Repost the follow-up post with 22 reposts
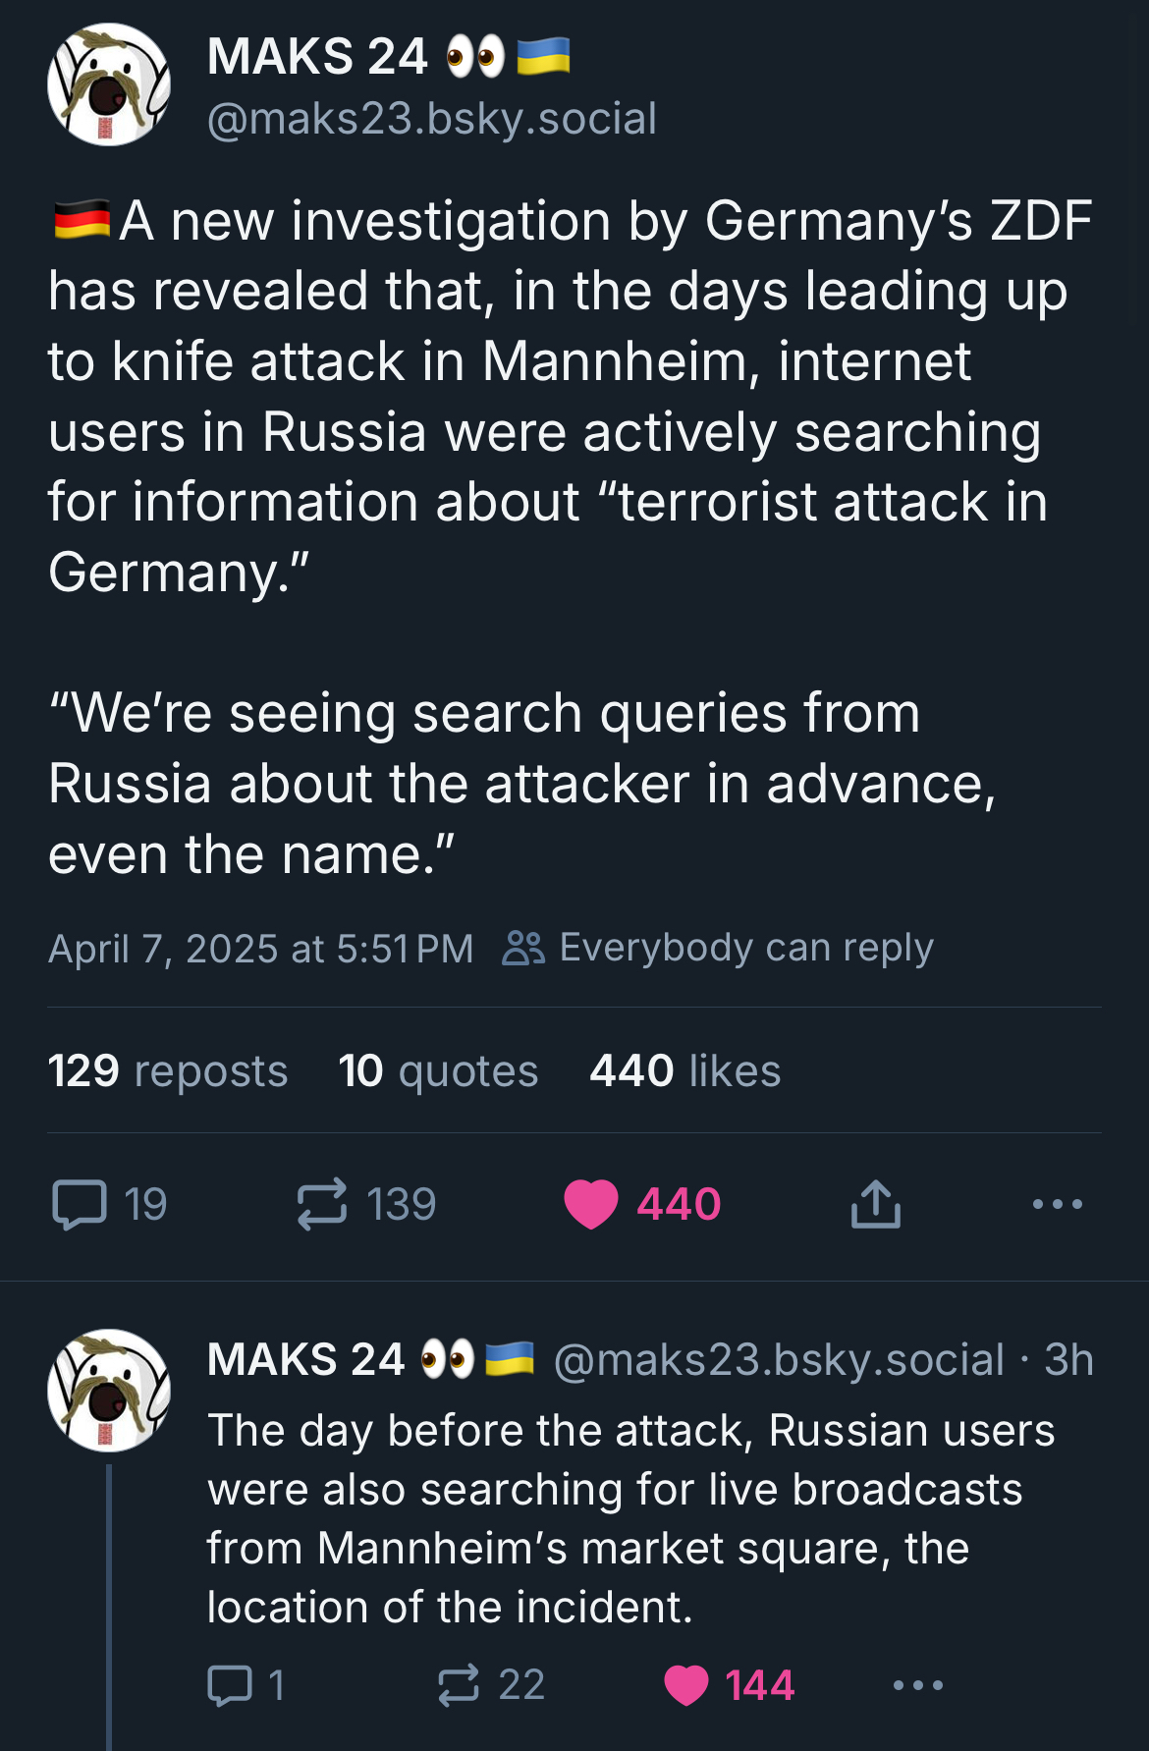1149x1751 pixels. coord(459,1685)
